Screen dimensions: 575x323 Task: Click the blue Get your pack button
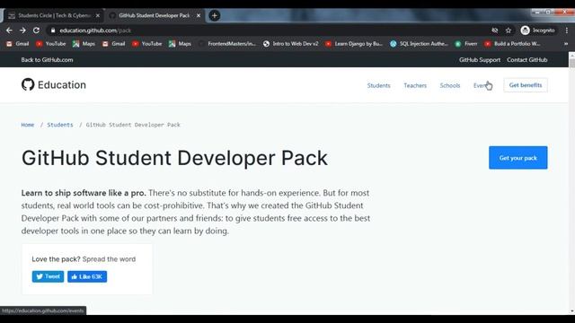pyautogui.click(x=518, y=158)
